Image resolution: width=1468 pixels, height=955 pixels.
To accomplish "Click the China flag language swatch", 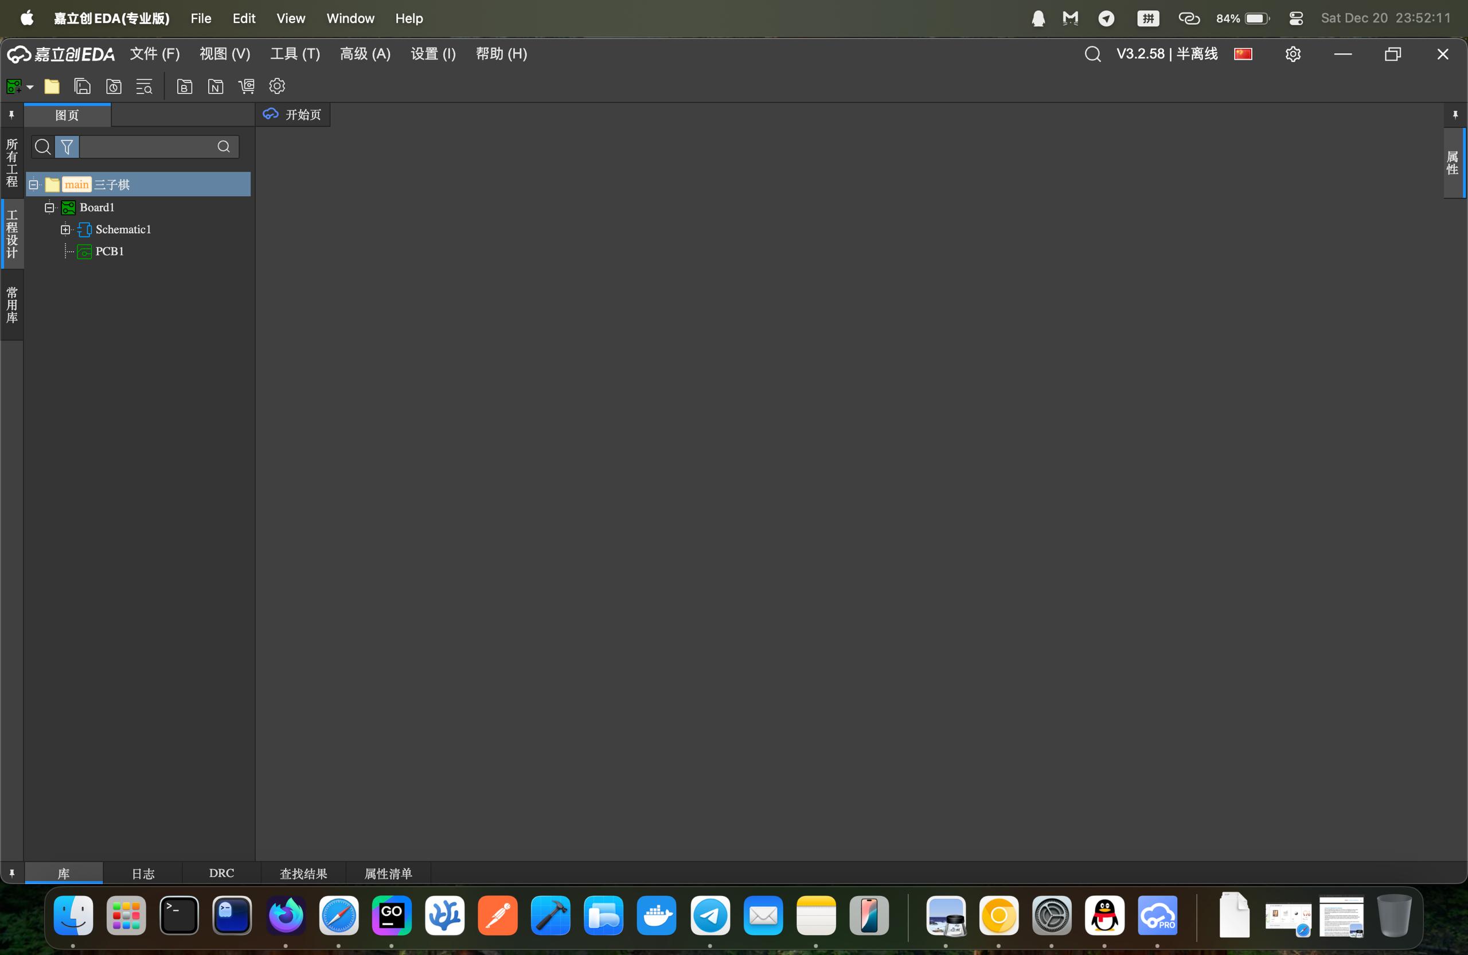I will [1242, 54].
